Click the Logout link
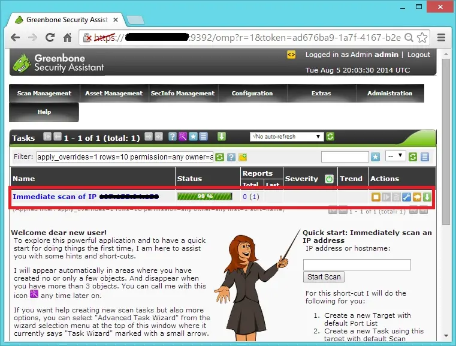 click(418, 55)
